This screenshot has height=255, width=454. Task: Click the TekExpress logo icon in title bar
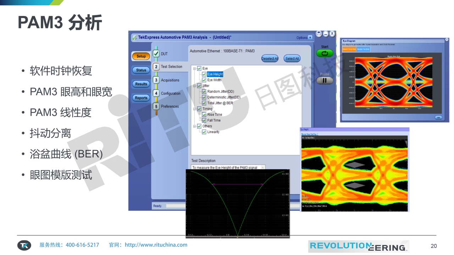click(134, 38)
